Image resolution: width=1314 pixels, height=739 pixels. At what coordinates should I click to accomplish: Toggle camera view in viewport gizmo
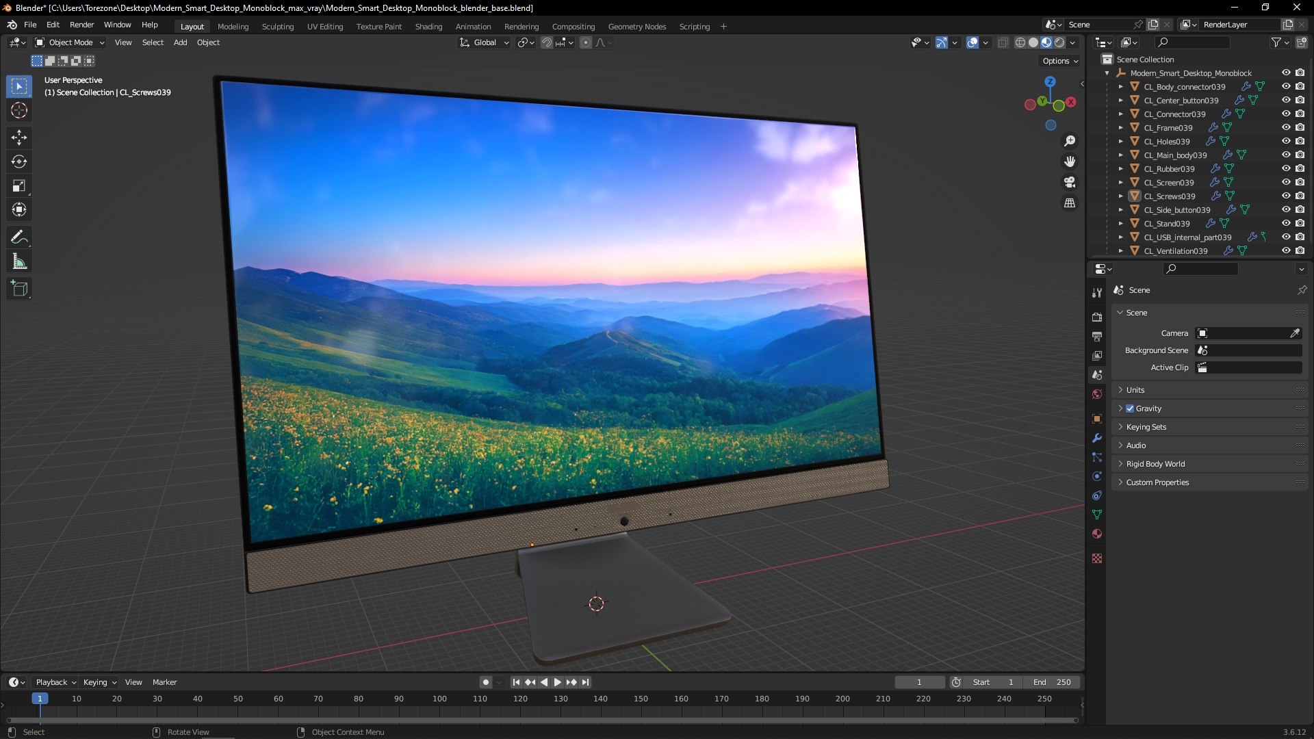1070,183
